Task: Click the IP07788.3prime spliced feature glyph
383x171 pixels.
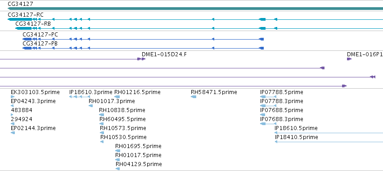Action: 268,106
